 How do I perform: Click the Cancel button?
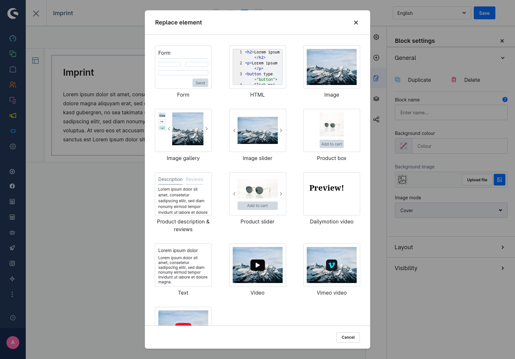[348, 337]
